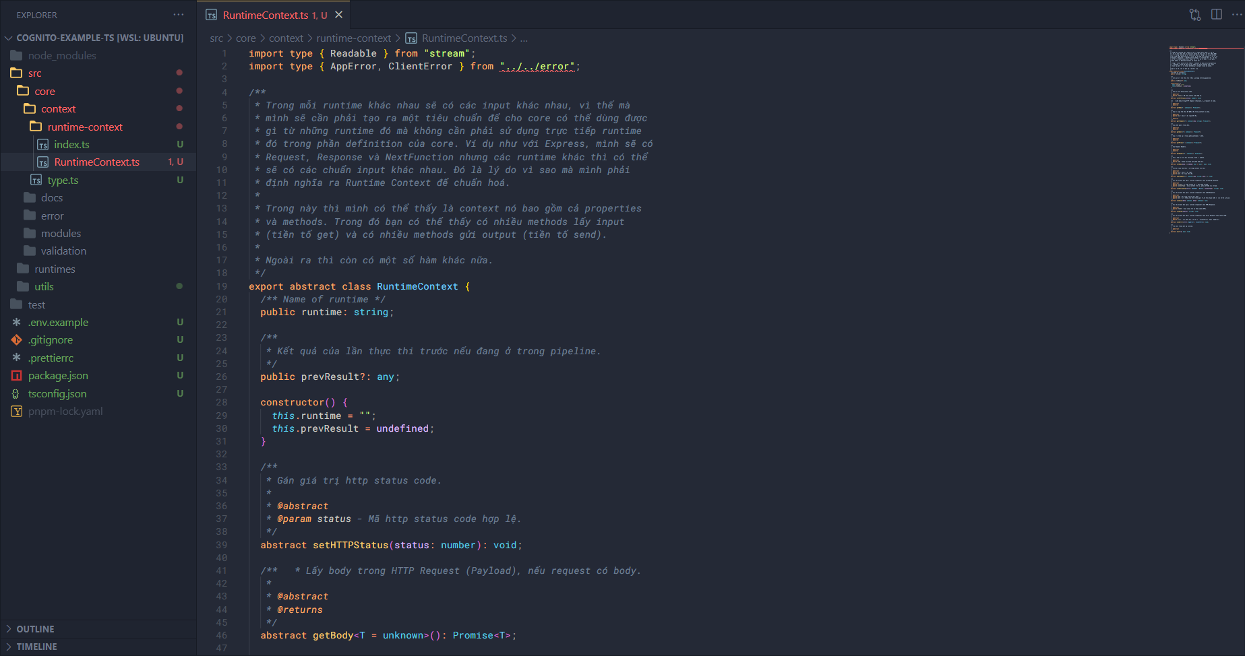Screen dimensions: 1245x656
Task: Close the RuntimeContext.ts editor tab
Action: click(339, 15)
